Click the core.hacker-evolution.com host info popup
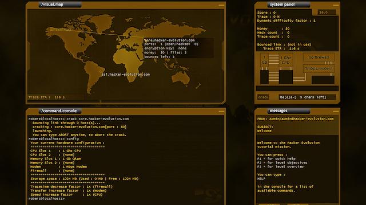This screenshot has width=366, height=205. [178, 48]
